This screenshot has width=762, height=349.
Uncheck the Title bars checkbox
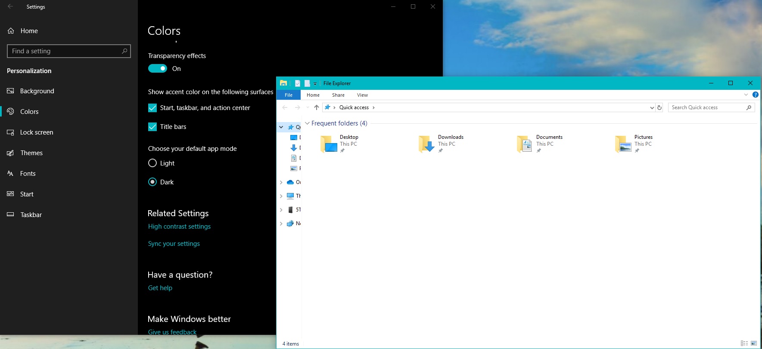coord(152,127)
